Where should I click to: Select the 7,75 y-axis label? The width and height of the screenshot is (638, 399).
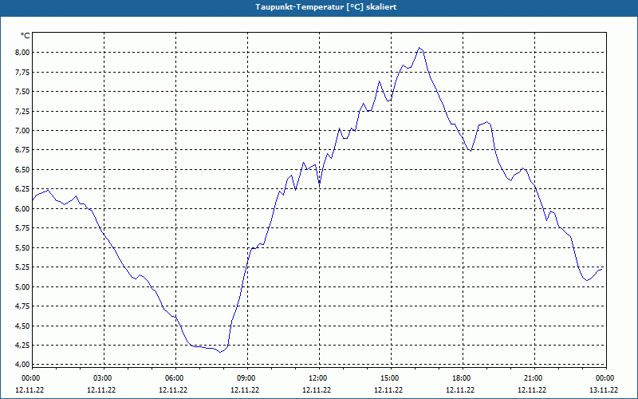tap(22, 72)
